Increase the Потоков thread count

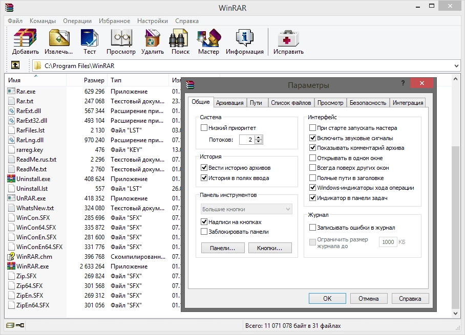click(x=259, y=138)
